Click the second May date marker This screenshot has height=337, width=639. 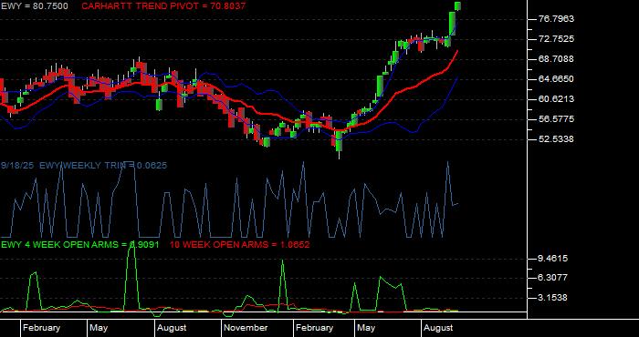(365, 328)
